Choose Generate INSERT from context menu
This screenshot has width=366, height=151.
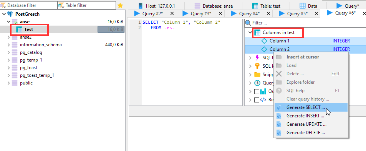pyautogui.click(x=311, y=116)
